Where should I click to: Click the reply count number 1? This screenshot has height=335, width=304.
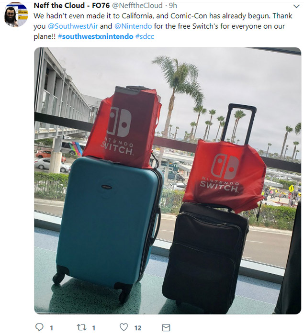[x=51, y=328]
